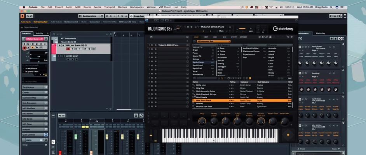
Task: Toggle monitor button in the Inspector
Action: [28, 48]
